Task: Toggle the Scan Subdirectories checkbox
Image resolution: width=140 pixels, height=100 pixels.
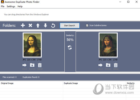Action: tap(87, 26)
